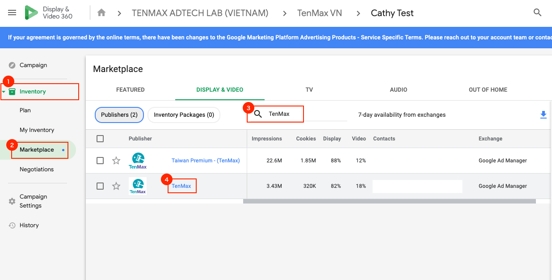Click the Video column header
The image size is (552, 280).
click(x=359, y=139)
